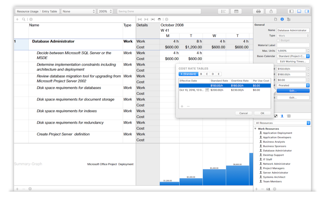The image size is (325, 205).
Task: Switch to cost rate table B
Action: point(201,74)
